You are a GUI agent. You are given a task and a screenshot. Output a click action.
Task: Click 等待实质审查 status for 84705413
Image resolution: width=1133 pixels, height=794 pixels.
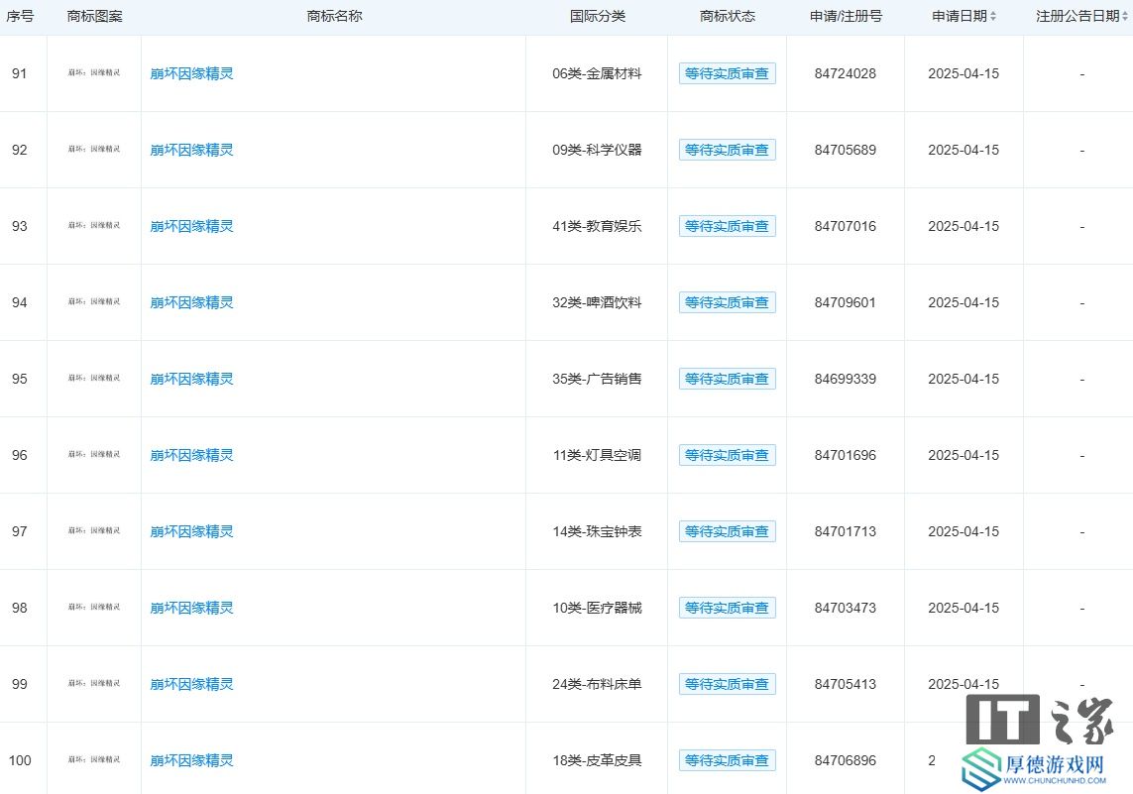727,684
